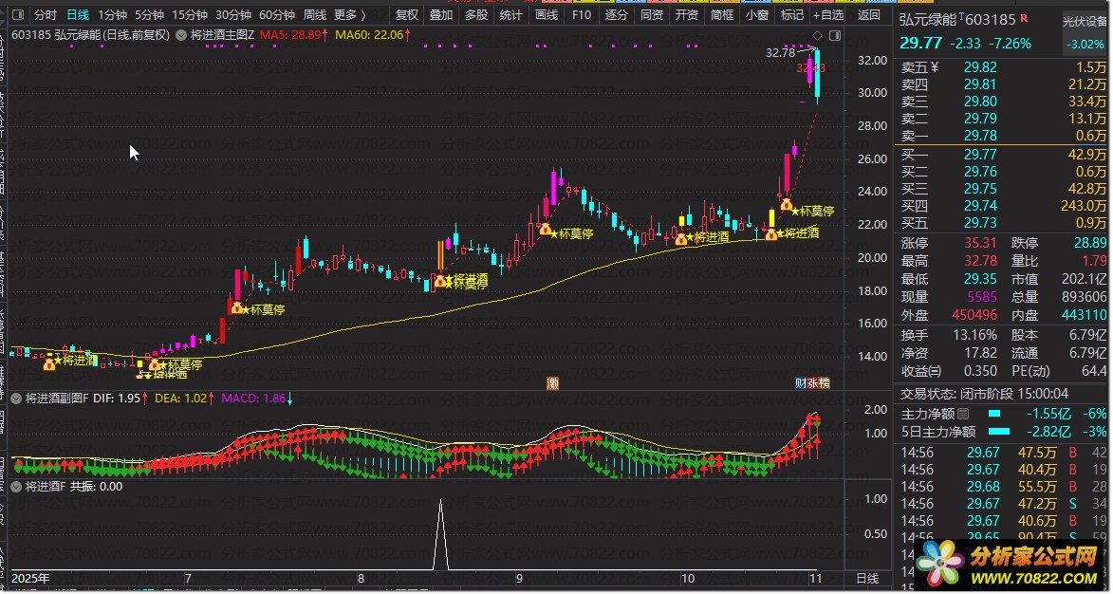
Task: Click the money bag signal icon by 32.78 peak's 杯莫停 near 11
Action: point(786,205)
